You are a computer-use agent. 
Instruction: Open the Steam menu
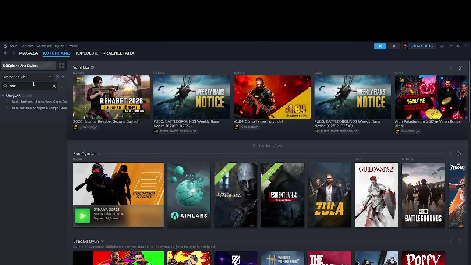tap(13, 46)
